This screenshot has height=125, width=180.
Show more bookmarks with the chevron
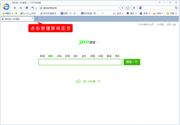[103, 13]
